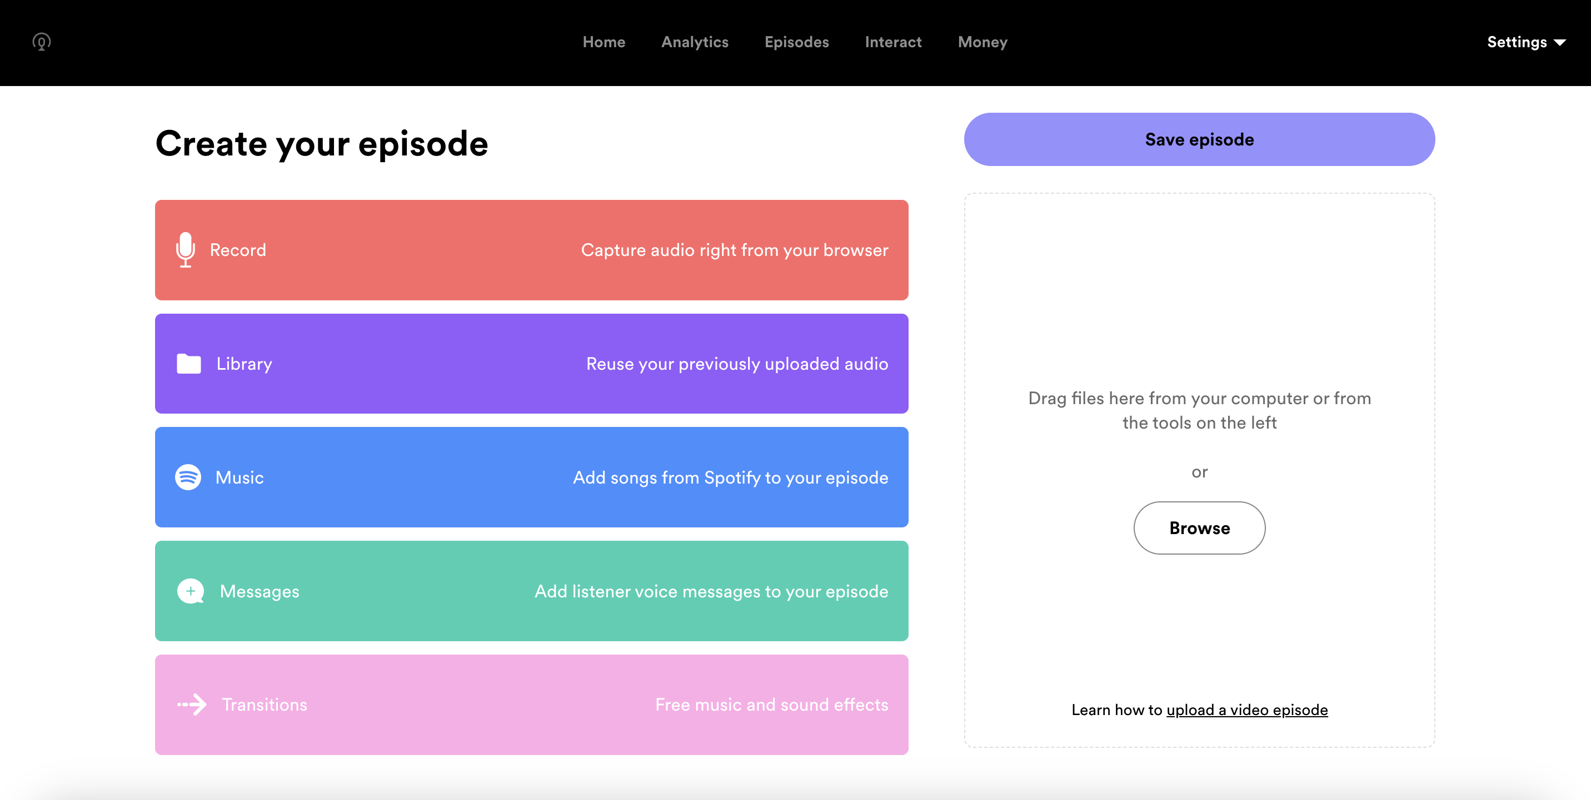Screen dimensions: 1591x800
Task: Click the Save episode button
Action: 1199,139
